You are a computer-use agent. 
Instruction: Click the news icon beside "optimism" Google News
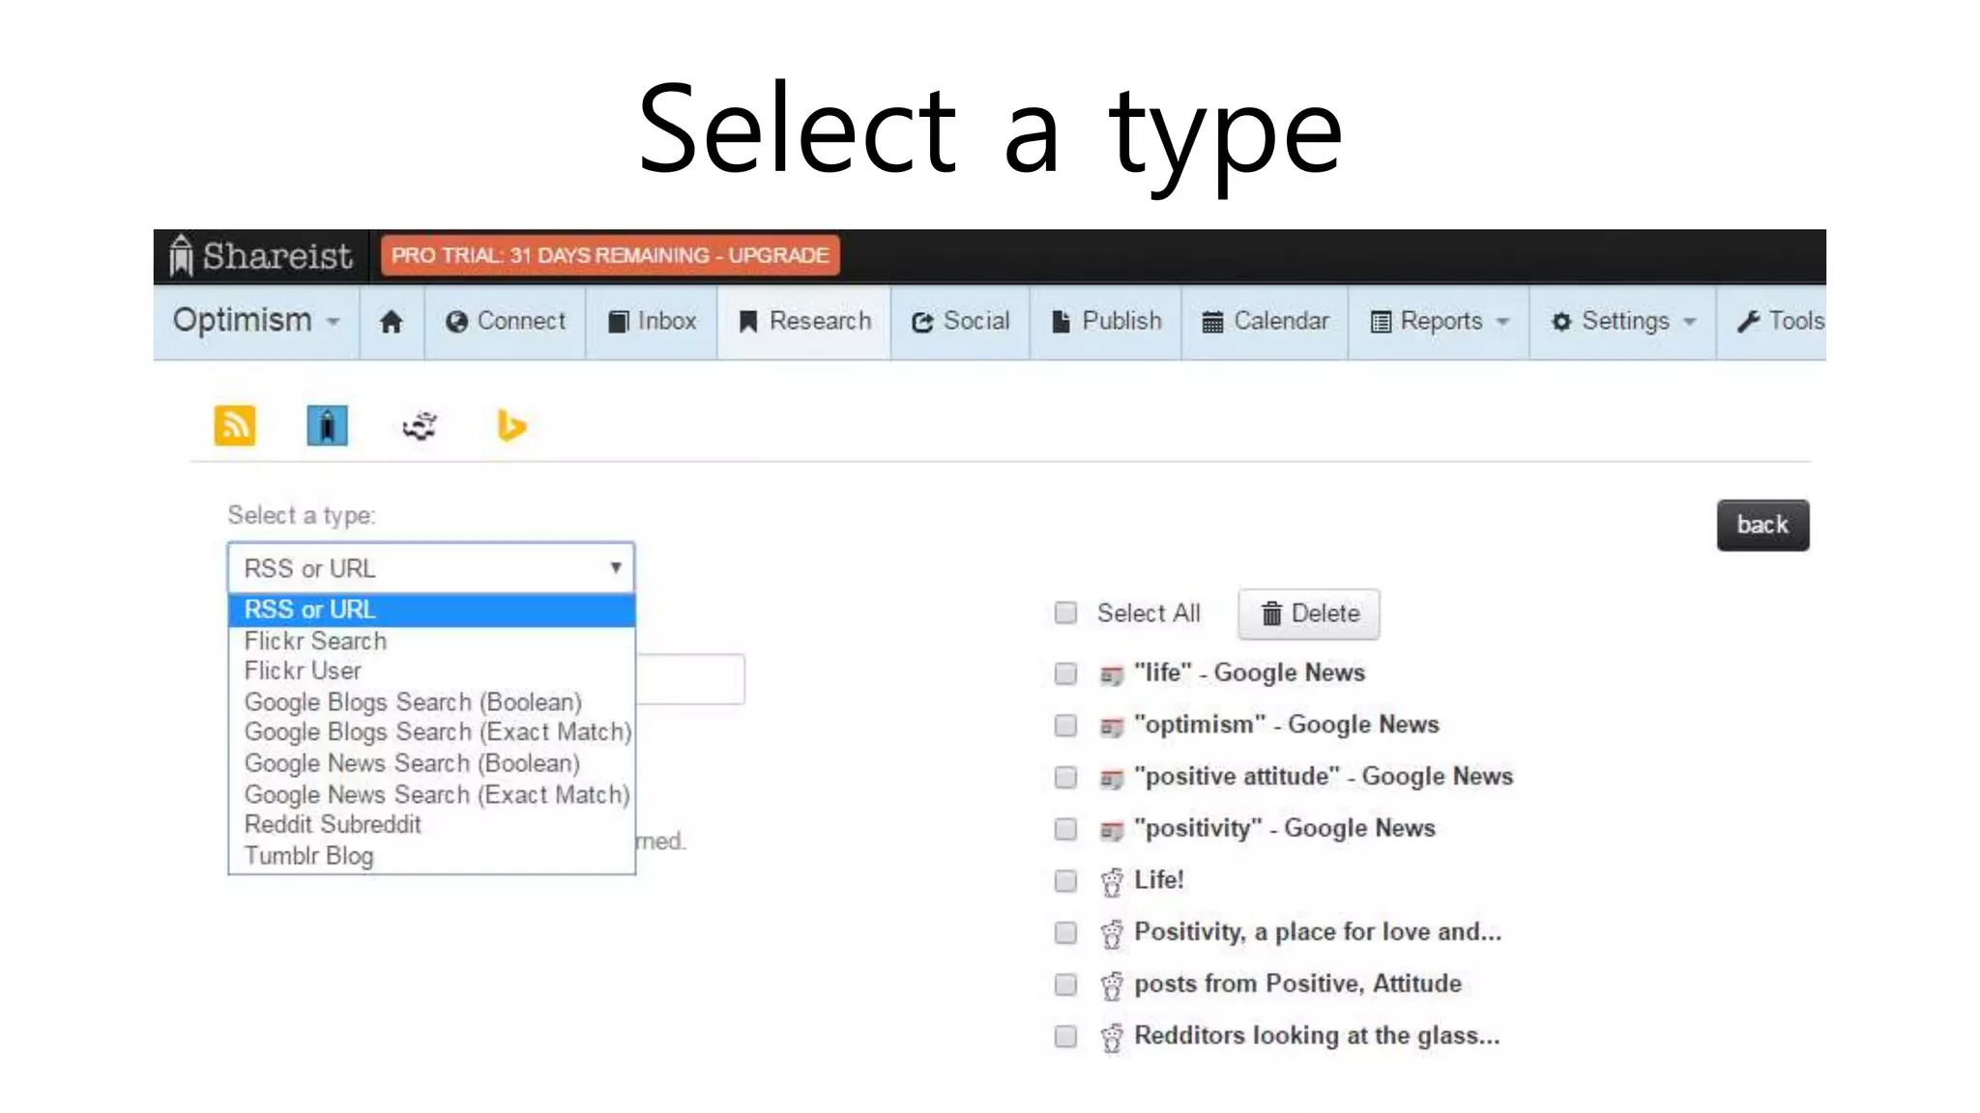pyautogui.click(x=1112, y=727)
